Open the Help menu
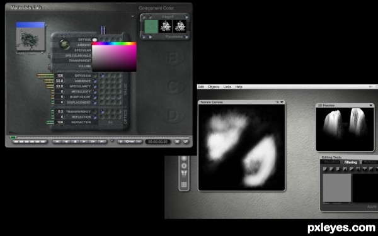 (239, 87)
